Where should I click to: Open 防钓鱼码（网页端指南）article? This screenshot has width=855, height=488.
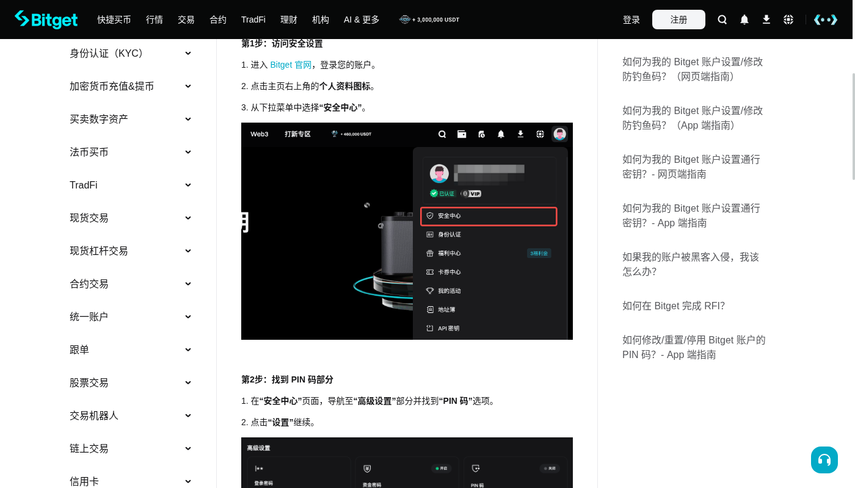coord(693,69)
